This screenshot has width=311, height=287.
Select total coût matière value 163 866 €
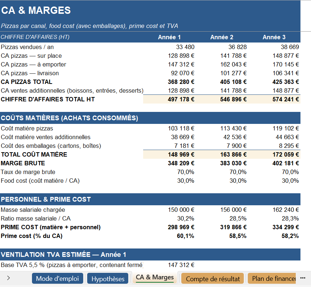click(234, 154)
